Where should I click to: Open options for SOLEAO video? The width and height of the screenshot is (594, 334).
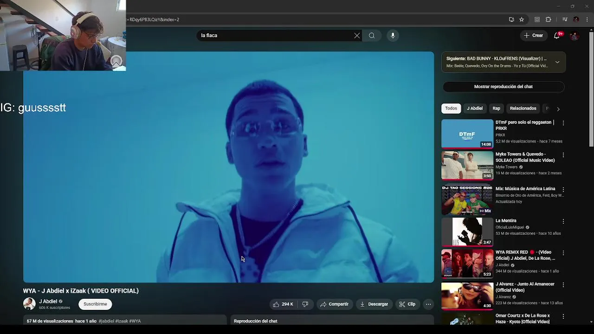click(x=563, y=155)
